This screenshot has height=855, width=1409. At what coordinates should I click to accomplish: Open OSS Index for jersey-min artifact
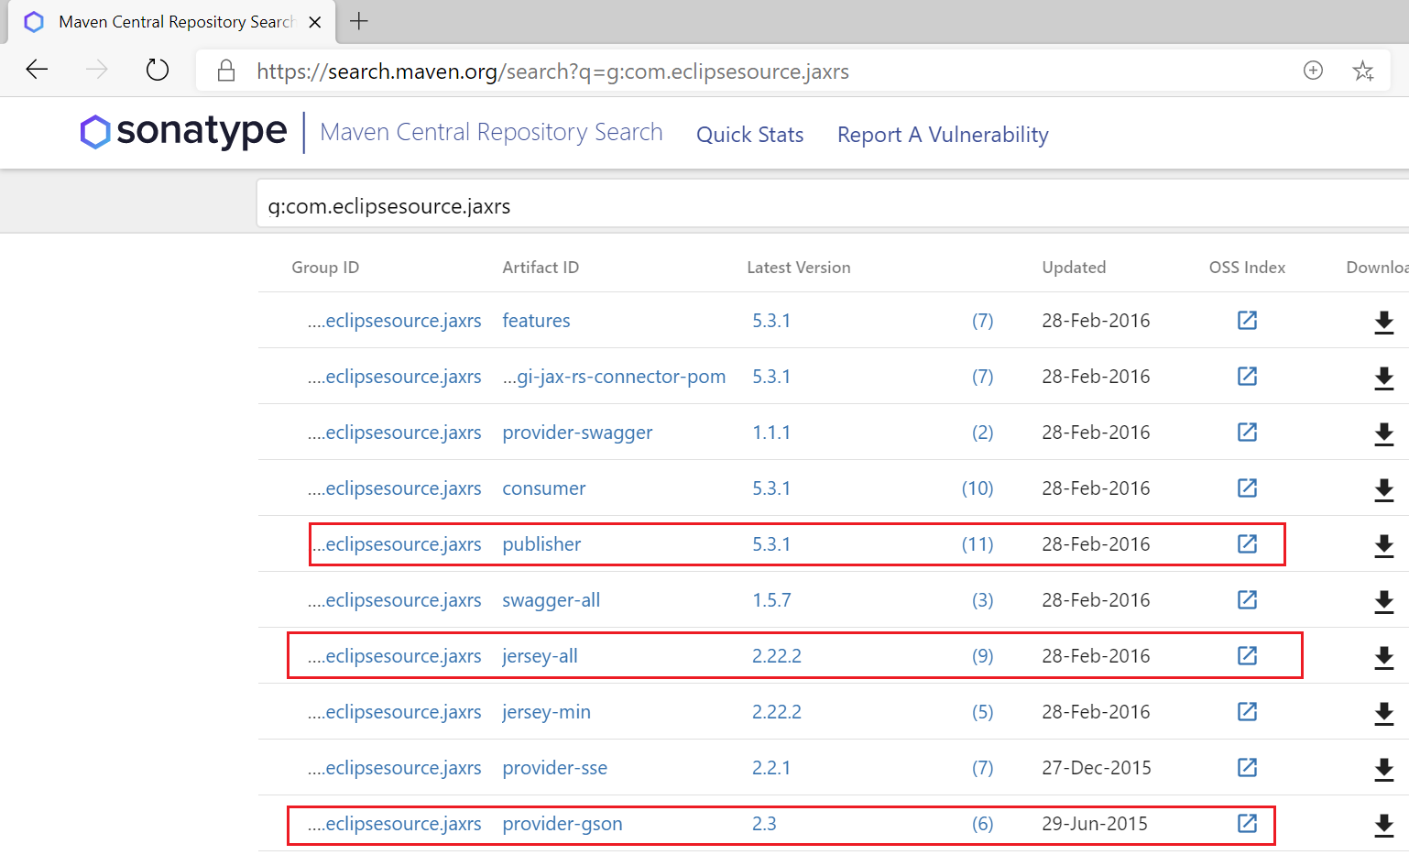point(1247,711)
